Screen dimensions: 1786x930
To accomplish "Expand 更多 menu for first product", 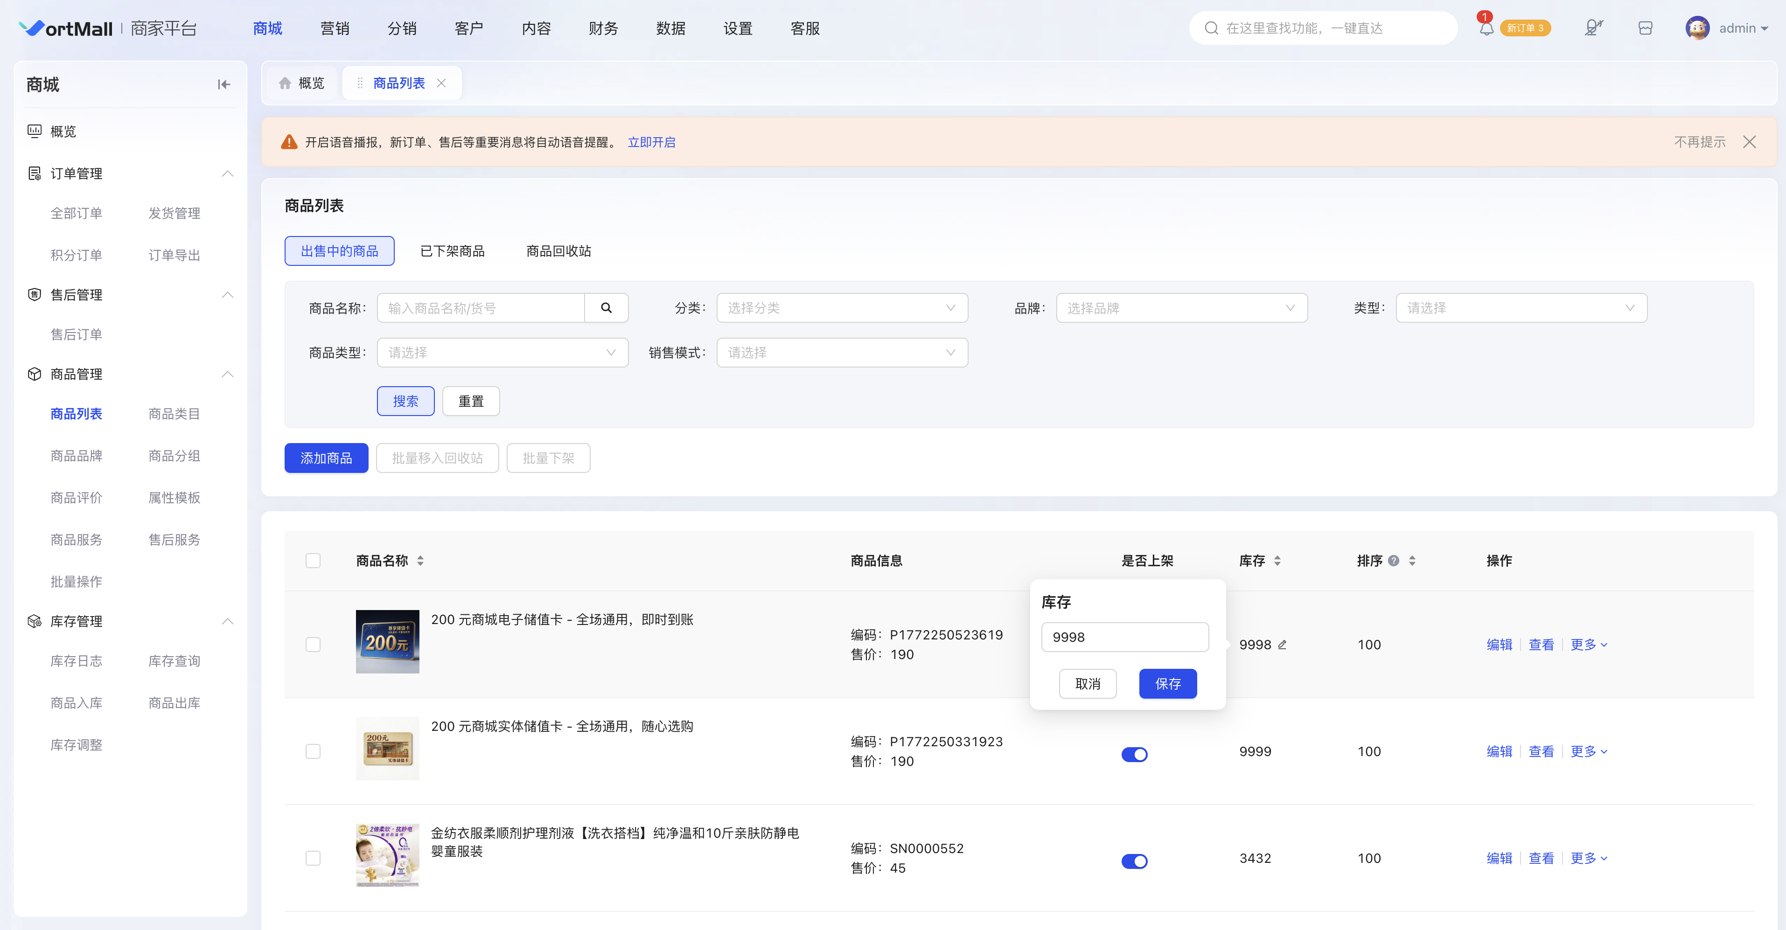I will tap(1589, 645).
